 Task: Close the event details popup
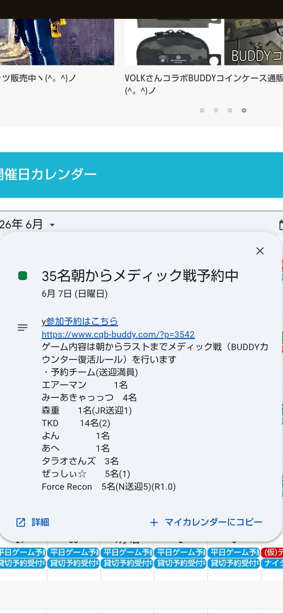click(260, 251)
